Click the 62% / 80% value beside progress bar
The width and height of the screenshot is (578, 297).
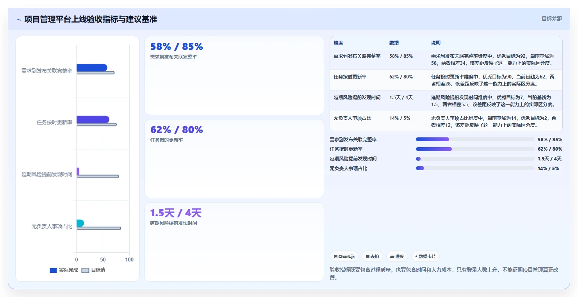click(x=550, y=149)
